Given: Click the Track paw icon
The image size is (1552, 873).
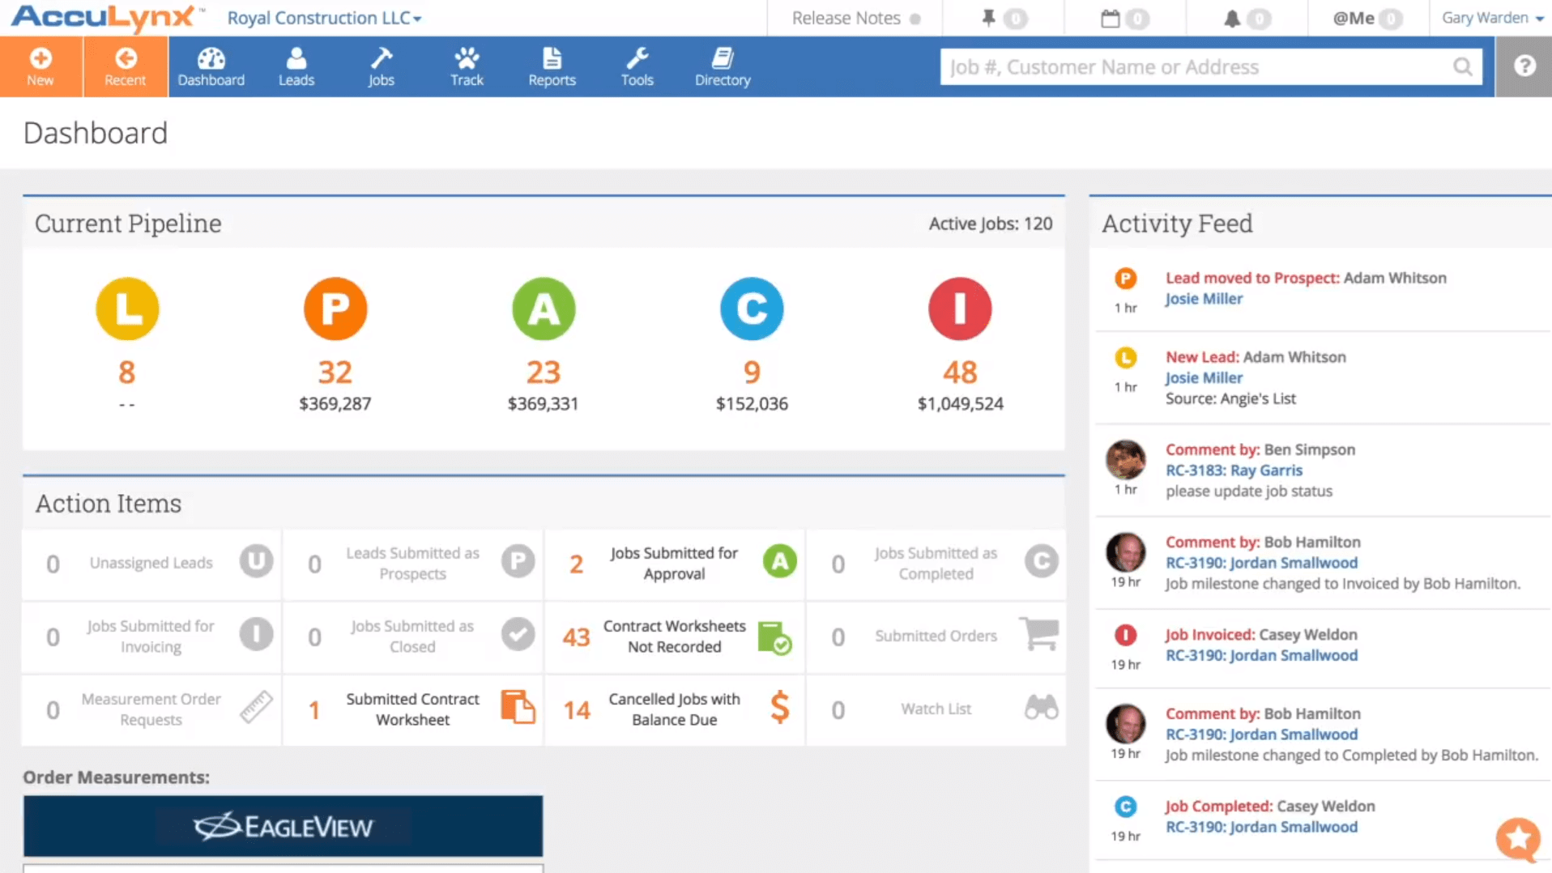Looking at the screenshot, I should point(466,65).
